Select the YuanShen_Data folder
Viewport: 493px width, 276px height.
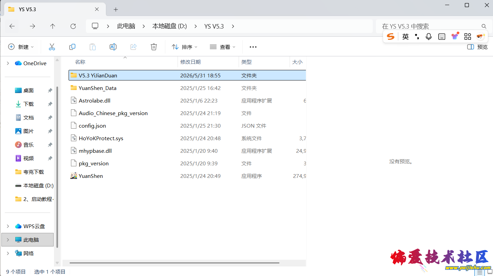point(187,88)
